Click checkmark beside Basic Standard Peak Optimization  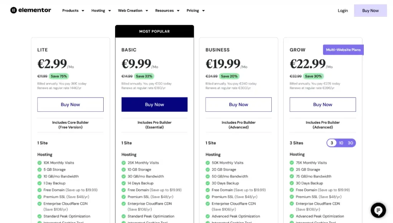124,216
